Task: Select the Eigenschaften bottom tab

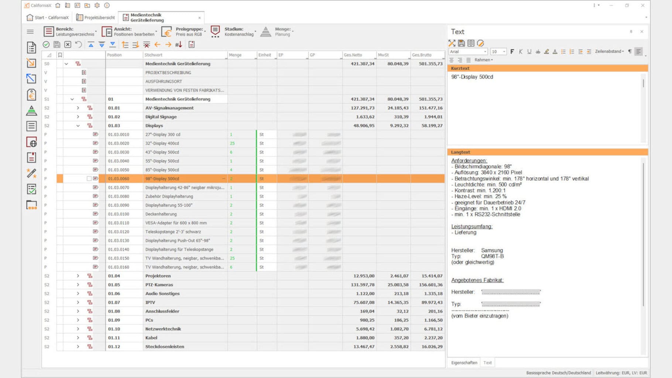Action: (464, 363)
